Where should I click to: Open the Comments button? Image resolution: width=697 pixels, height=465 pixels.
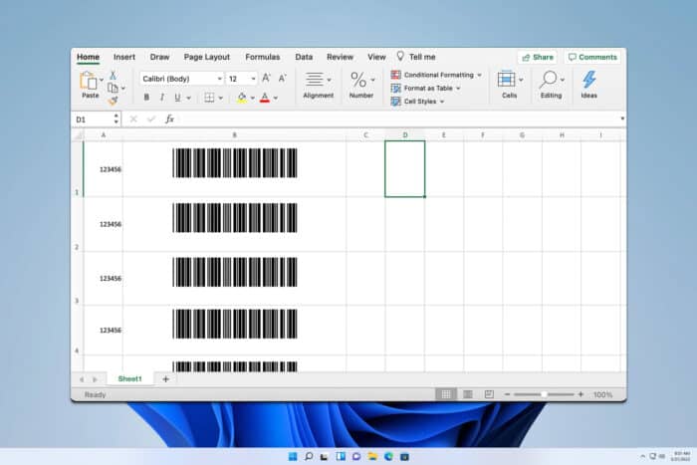pos(592,57)
